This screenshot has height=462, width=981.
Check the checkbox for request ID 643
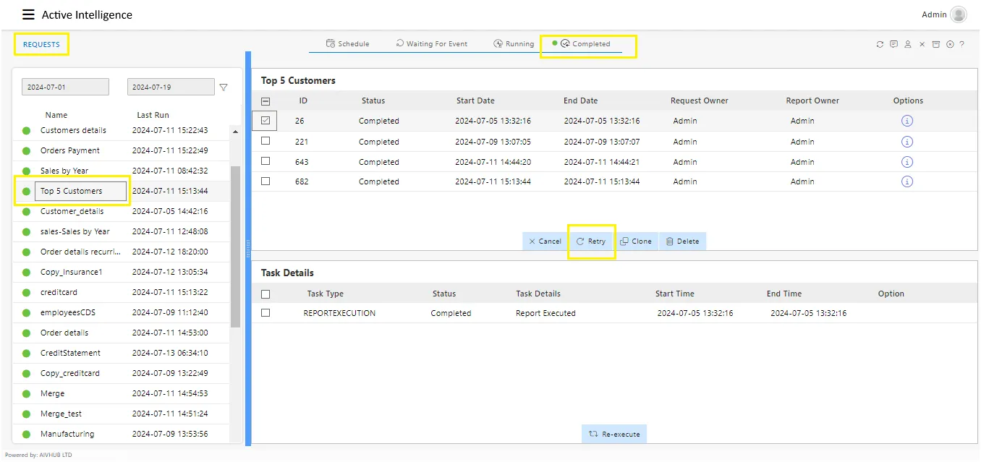click(266, 161)
